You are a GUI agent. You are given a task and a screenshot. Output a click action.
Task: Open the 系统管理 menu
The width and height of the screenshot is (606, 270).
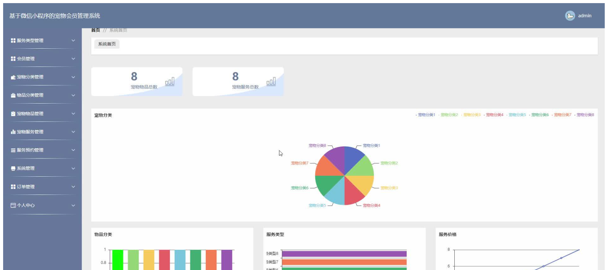pyautogui.click(x=43, y=168)
